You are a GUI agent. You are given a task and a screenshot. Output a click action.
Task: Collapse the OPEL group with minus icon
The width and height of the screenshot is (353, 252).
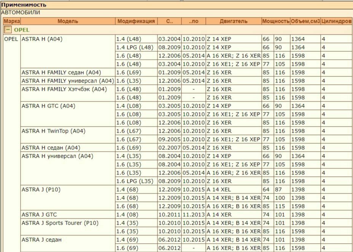(x=8, y=30)
